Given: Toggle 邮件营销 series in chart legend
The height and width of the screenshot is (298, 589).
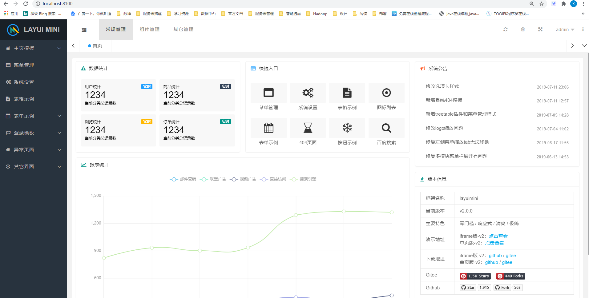Looking at the screenshot, I should (x=183, y=179).
